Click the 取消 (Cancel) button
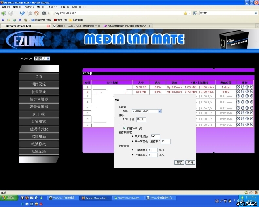Image resolution: width=259 pixels, height=207 pixels. pos(190,162)
